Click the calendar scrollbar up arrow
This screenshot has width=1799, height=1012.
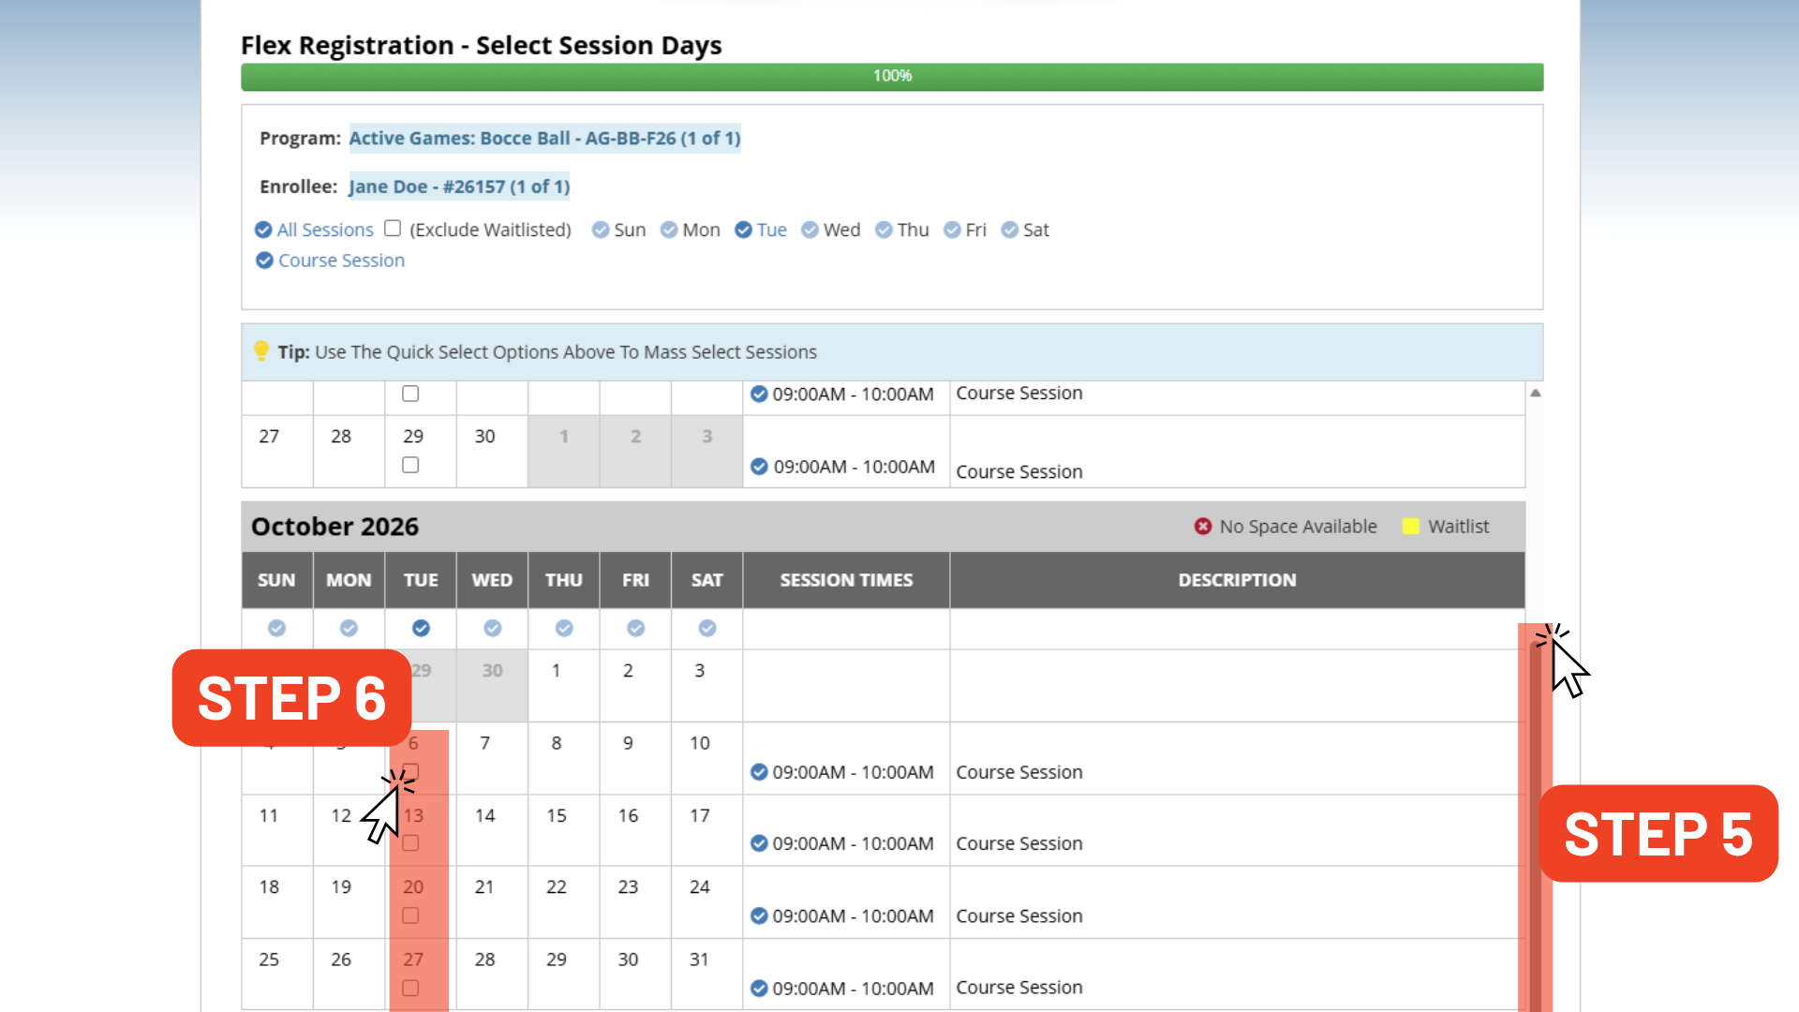(x=1535, y=393)
